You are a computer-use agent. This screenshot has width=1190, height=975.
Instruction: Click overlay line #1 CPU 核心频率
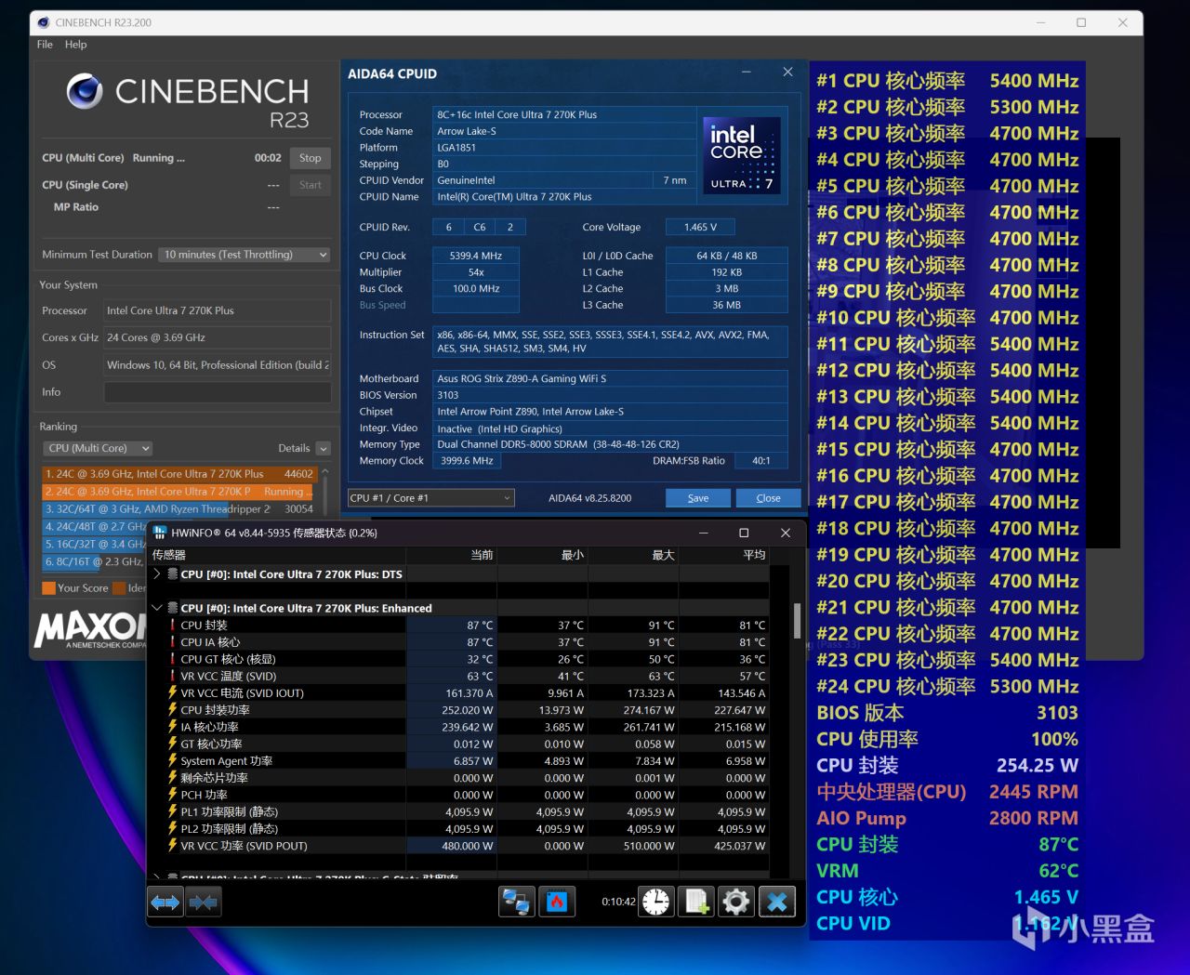(947, 81)
